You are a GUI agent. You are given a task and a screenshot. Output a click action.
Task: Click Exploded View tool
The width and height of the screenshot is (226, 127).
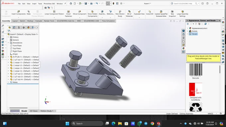(x=139, y=13)
